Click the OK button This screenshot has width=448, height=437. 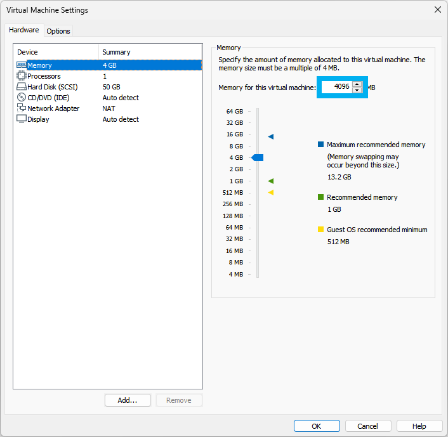pos(317,426)
